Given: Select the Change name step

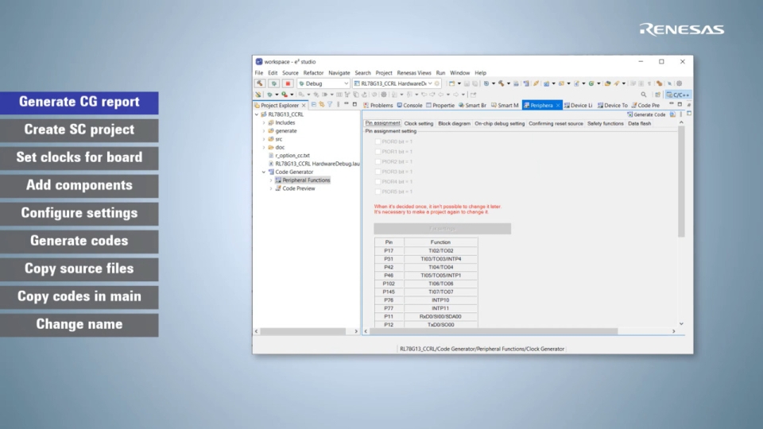Looking at the screenshot, I should pos(79,324).
